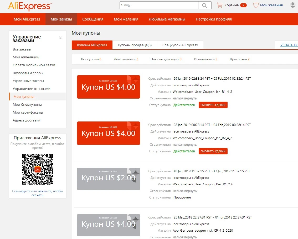Image resolution: width=298 pixels, height=239 pixels.
Task: Focus the Я ищу search field
Action: point(159,5)
